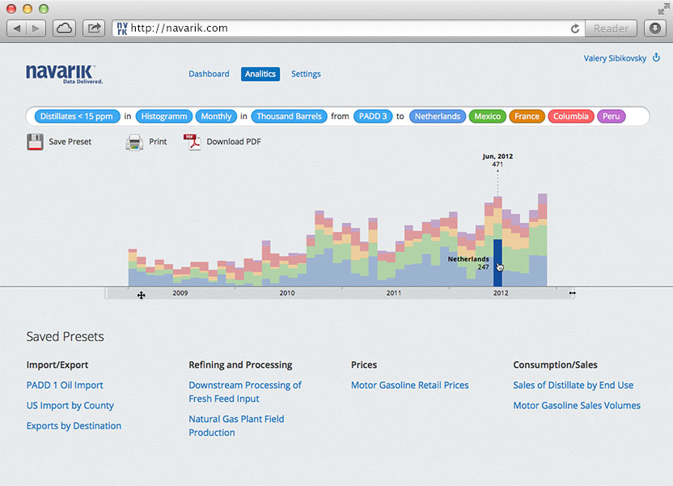Viewport: 673px width, 486px height.
Task: Click the reload icon in the address bar
Action: 575,28
